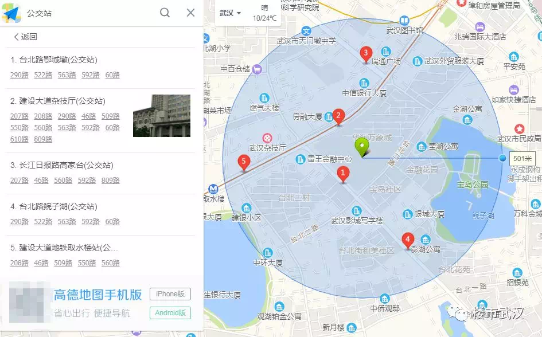Click the building photo thumbnail of 杂技厅
Screen dimensions: 542x337
(162, 116)
